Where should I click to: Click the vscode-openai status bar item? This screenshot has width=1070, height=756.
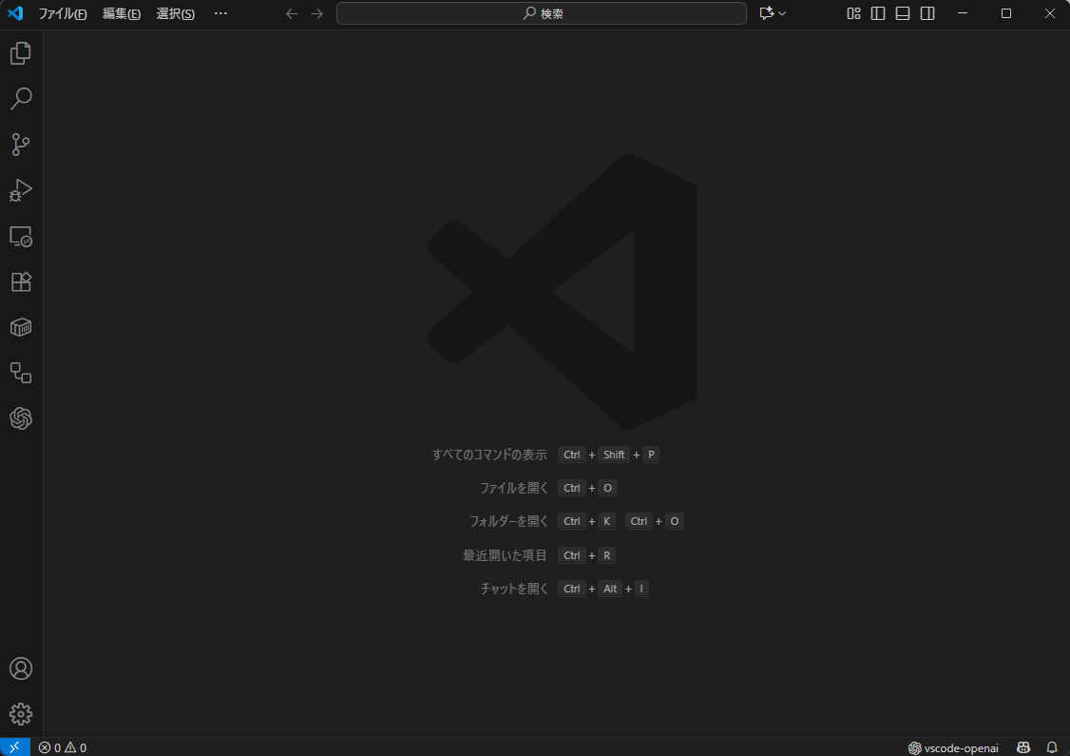pyautogui.click(x=953, y=747)
